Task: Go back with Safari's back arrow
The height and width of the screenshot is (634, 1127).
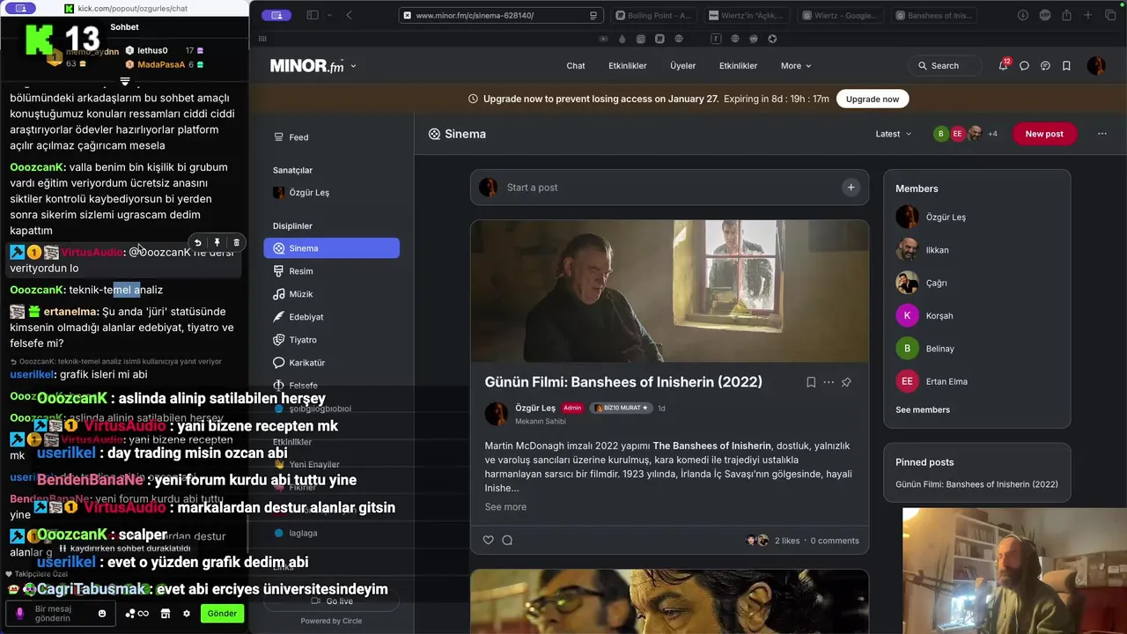Action: pos(349,15)
